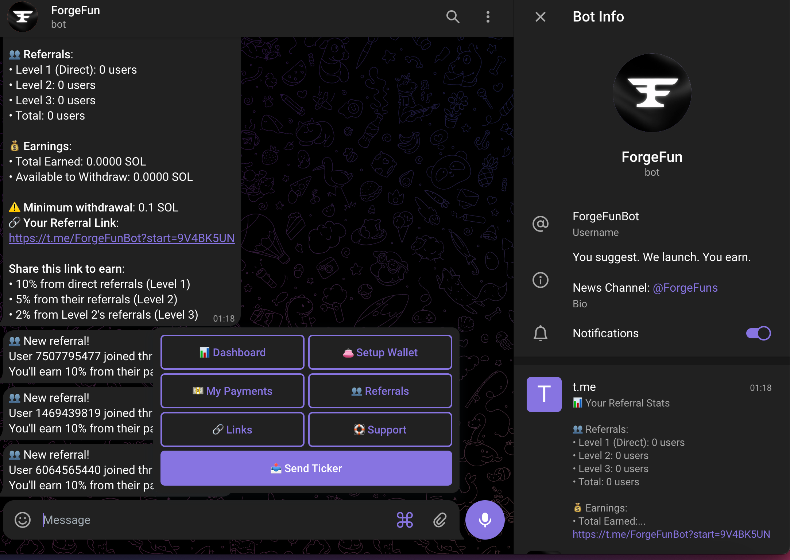The image size is (790, 560).
Task: Click 'Level 1 (Direct): 0 users' in Bot Info
Action: (629, 442)
